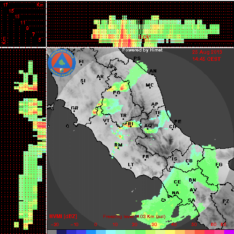
Task: Click the 0°C freezing line label
Action: click(145, 37)
